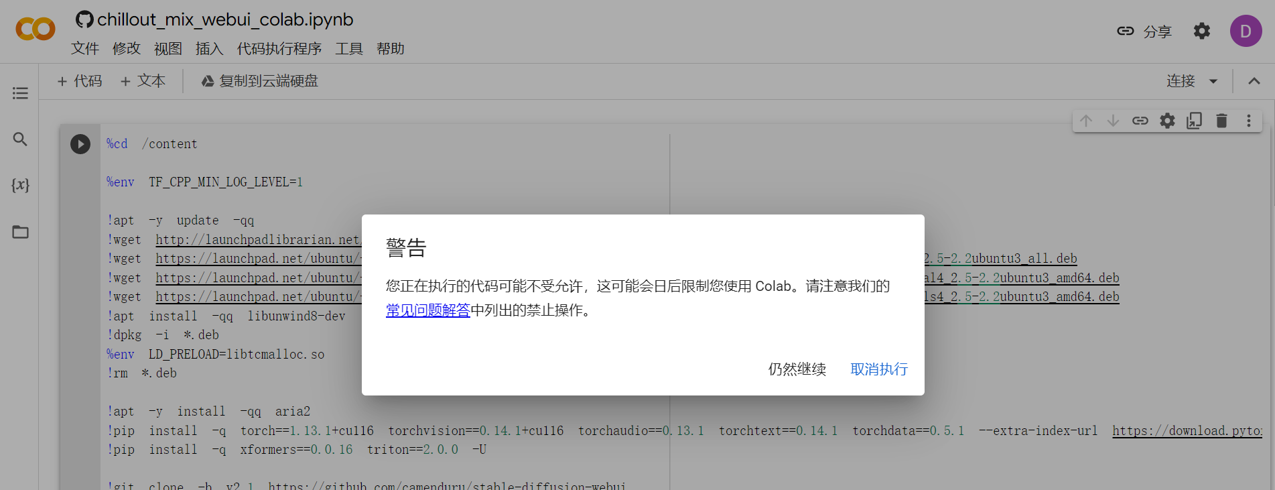Mirror the cell in a tab with the icon
The width and height of the screenshot is (1275, 490).
[x=1195, y=121]
